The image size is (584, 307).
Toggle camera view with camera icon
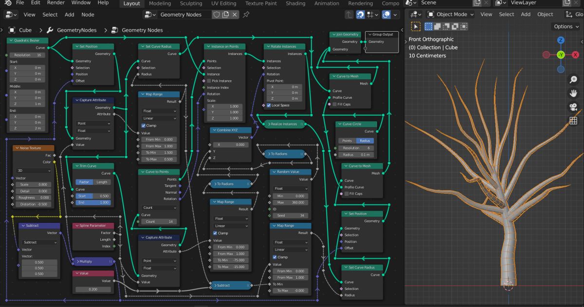coord(573,107)
